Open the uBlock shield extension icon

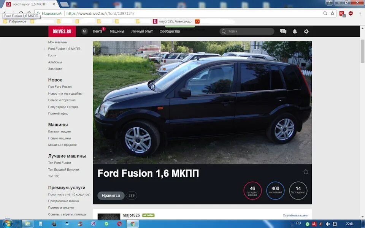tap(351, 14)
